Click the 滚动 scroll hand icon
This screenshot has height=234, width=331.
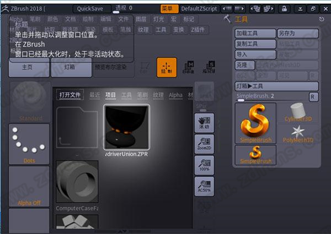204,123
